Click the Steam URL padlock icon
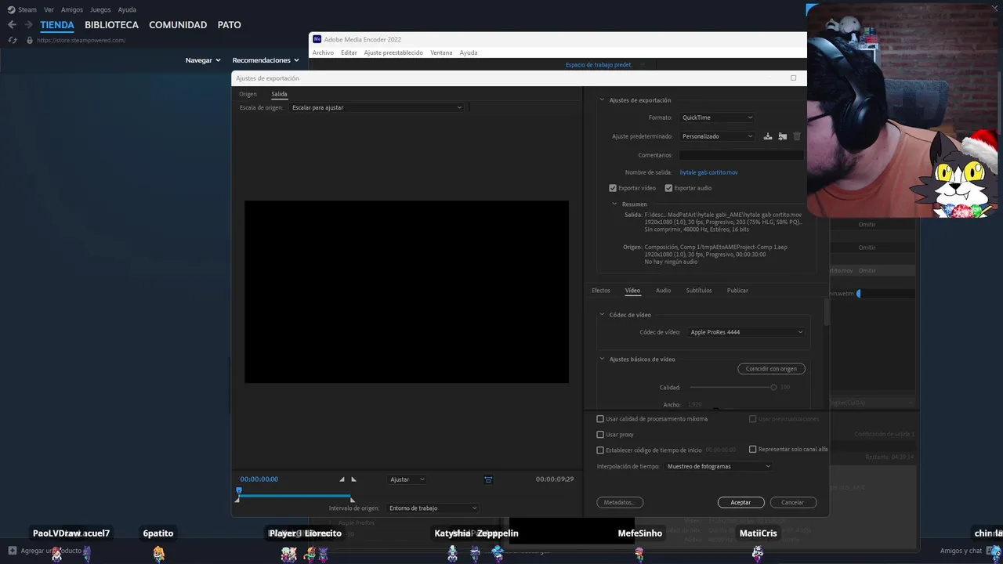This screenshot has height=564, width=1003. click(x=30, y=40)
